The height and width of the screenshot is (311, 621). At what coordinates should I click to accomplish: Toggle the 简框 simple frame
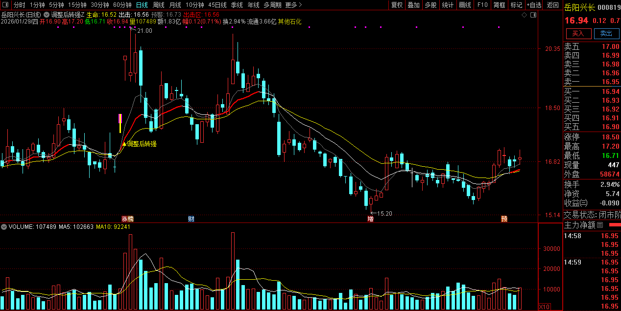(x=499, y=5)
